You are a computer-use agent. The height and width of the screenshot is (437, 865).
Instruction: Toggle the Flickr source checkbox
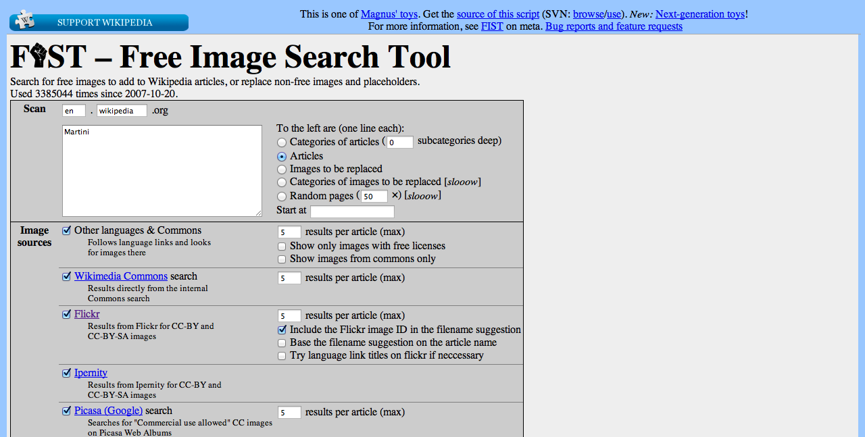coord(66,314)
